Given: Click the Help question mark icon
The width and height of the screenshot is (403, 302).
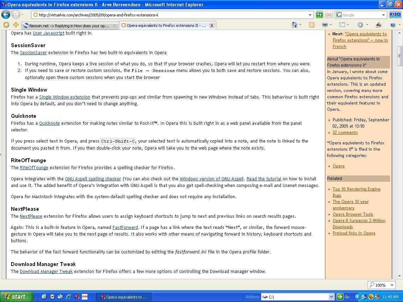Looking at the screenshot, I should click(393, 25).
